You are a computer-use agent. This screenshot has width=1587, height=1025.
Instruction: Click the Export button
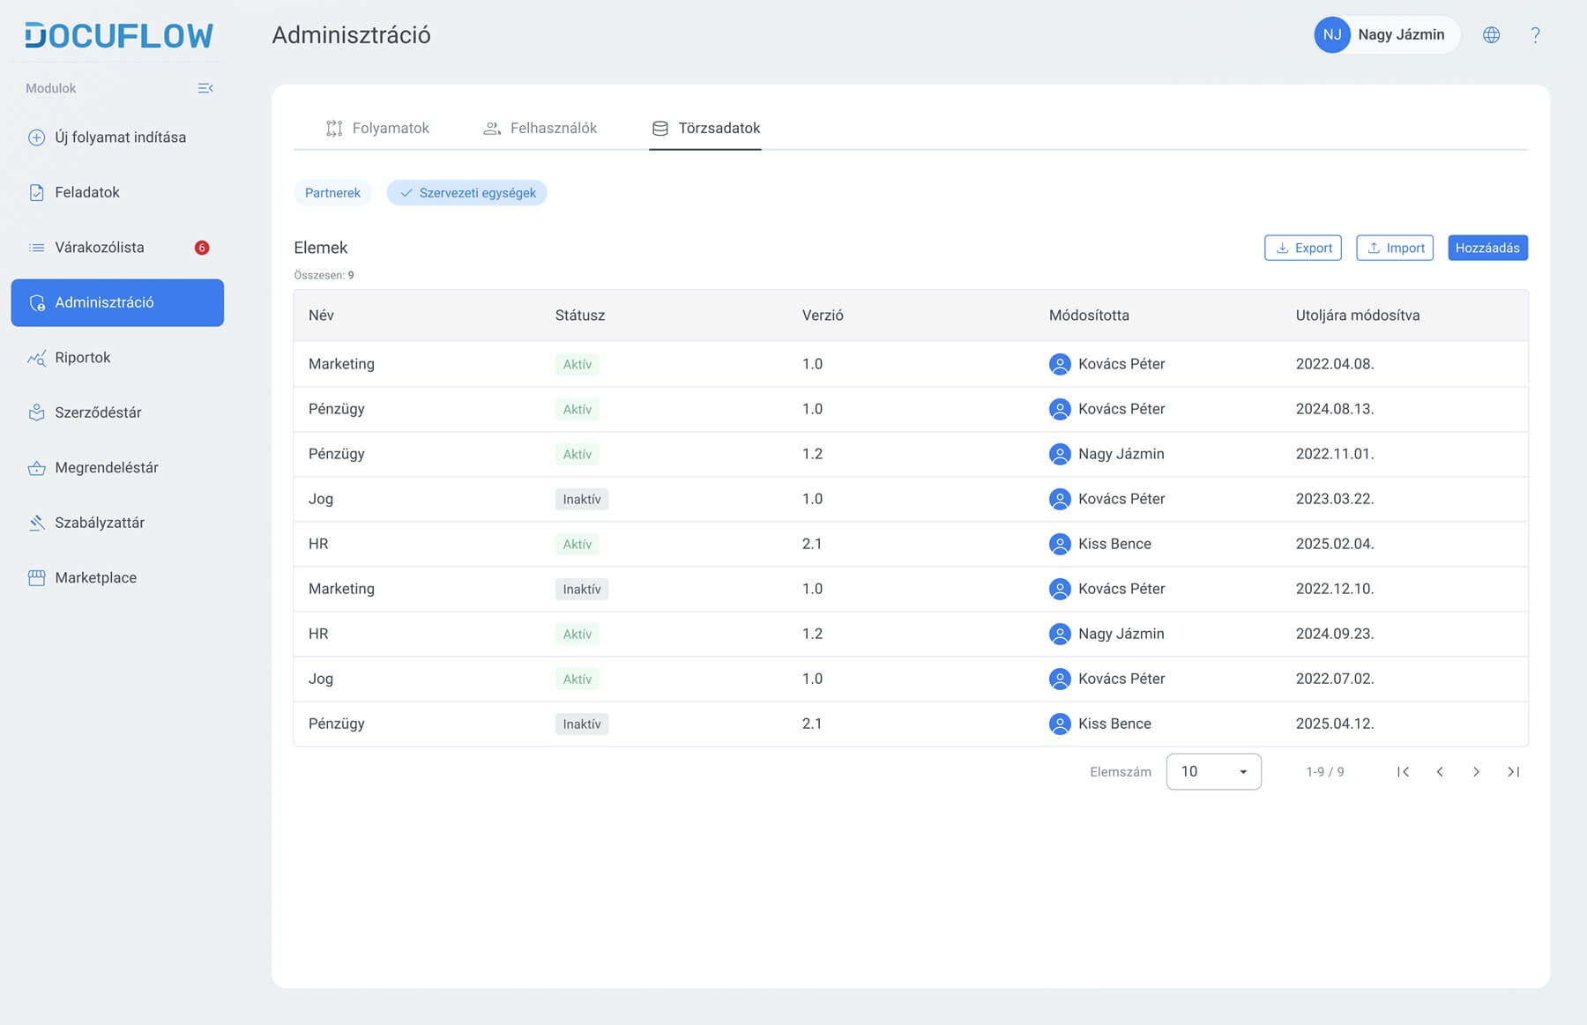(1302, 249)
